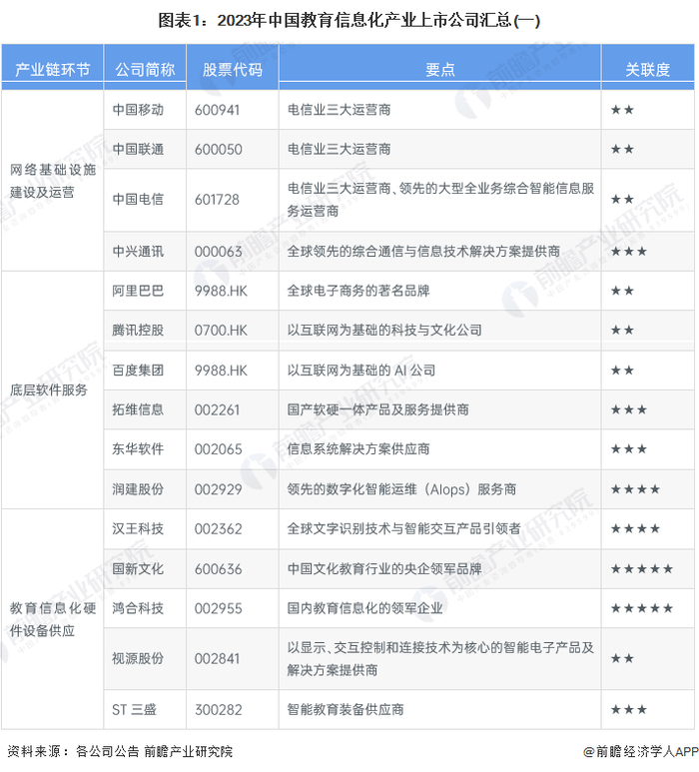
Task: Click stock code '002841'
Action: click(x=217, y=659)
